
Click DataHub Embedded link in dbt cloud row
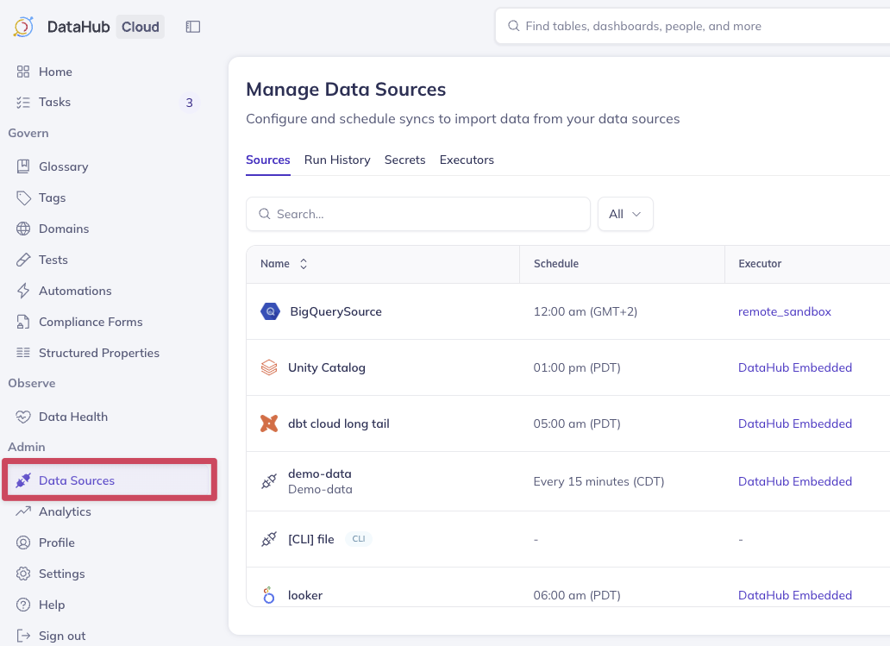pos(794,423)
